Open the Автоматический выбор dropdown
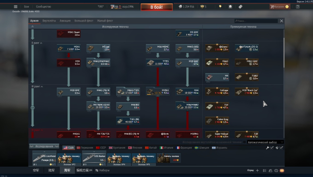The width and height of the screenshot is (313, 177). click(265, 142)
